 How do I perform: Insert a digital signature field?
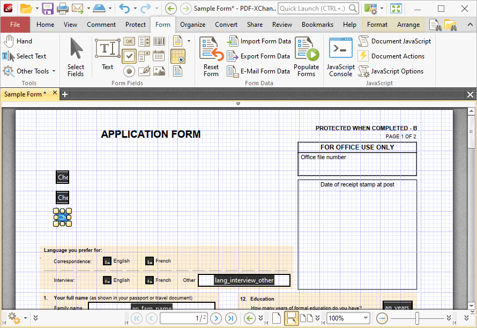click(x=144, y=71)
